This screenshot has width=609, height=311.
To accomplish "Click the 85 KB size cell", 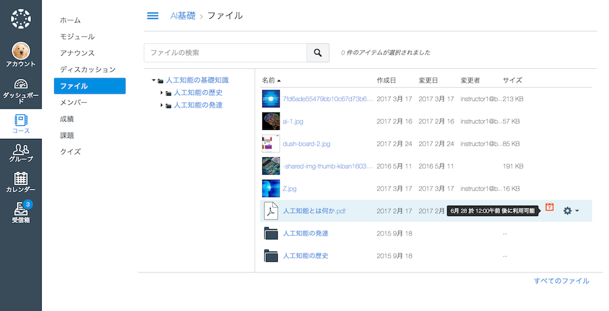I will pos(511,144).
